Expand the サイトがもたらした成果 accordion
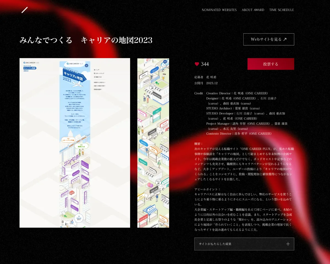Viewport: 330px width, 264px height. click(x=244, y=244)
